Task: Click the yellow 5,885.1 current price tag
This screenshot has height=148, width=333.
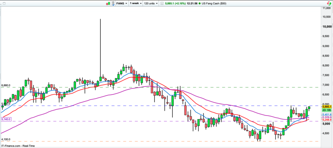Action: click(x=326, y=106)
